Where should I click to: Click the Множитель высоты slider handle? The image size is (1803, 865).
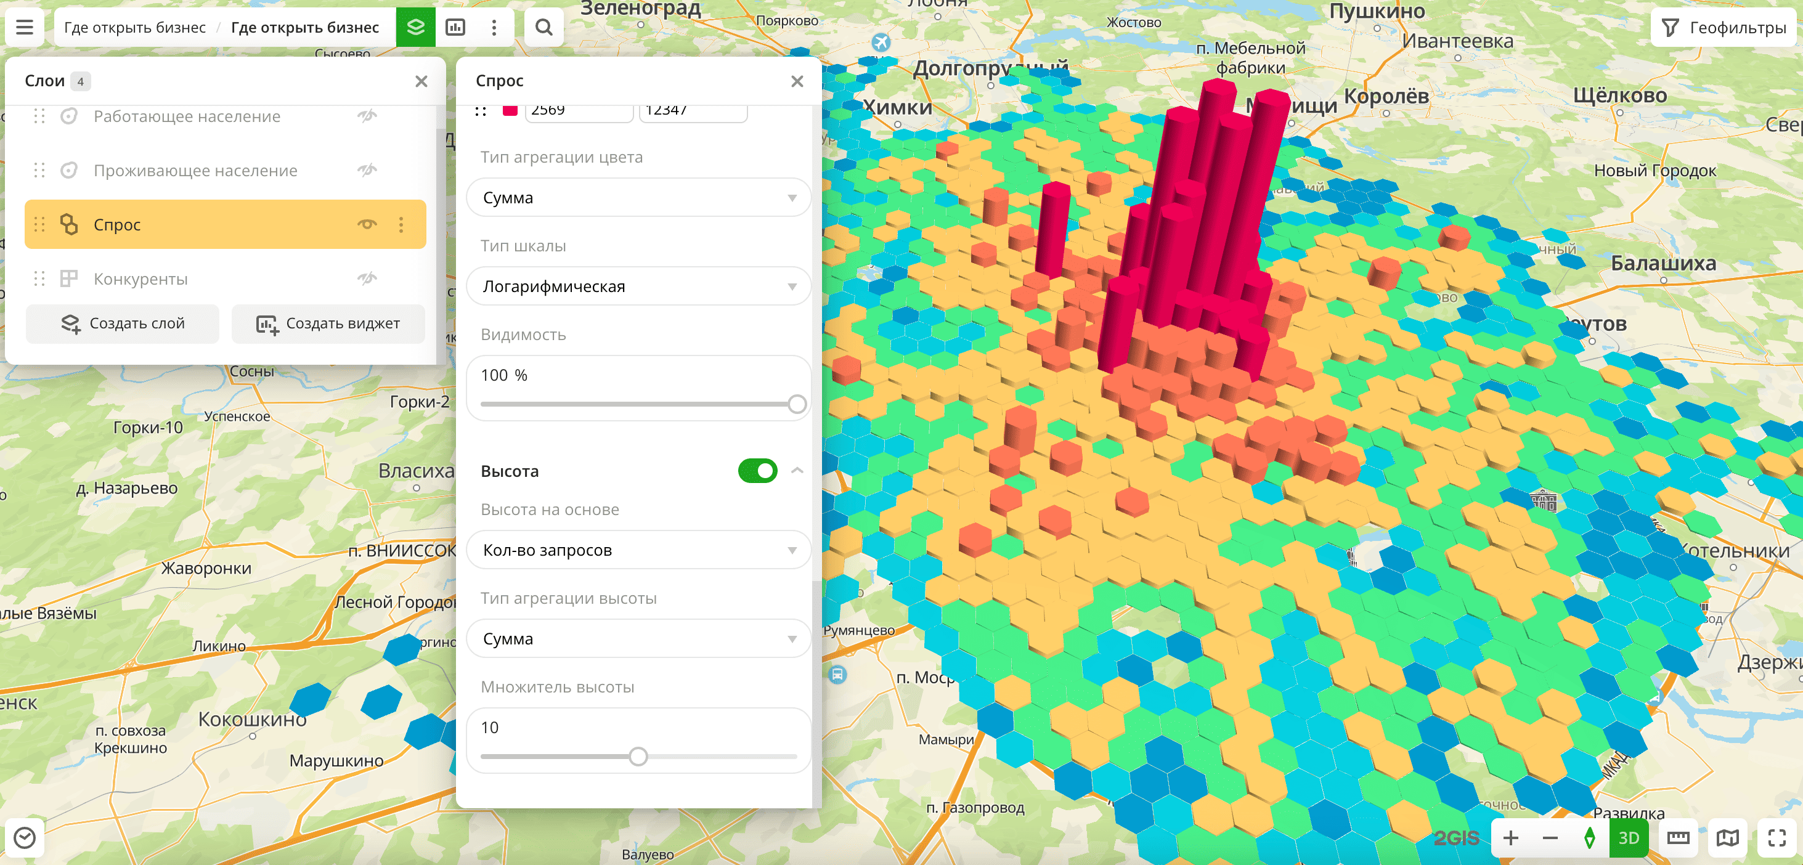click(638, 757)
